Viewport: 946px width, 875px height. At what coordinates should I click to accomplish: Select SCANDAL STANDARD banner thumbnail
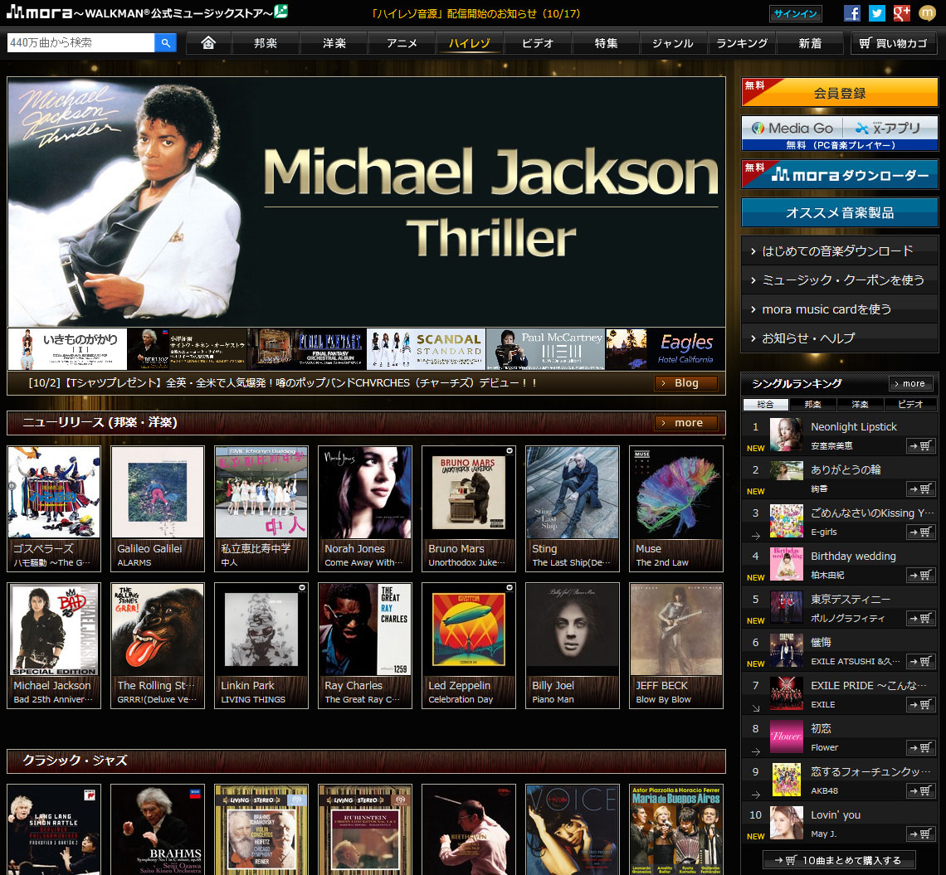point(426,349)
